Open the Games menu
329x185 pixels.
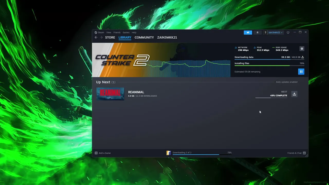tap(126, 33)
